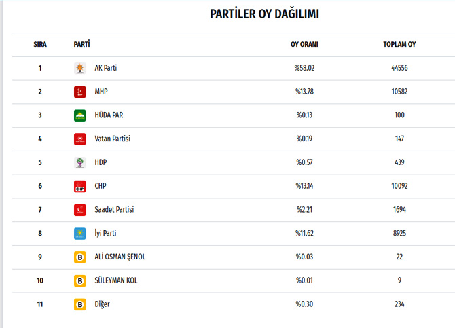This screenshot has width=455, height=328.
Task: Click the independent badge beside ALİ OSMAN ŞENOL
Action: click(x=80, y=257)
